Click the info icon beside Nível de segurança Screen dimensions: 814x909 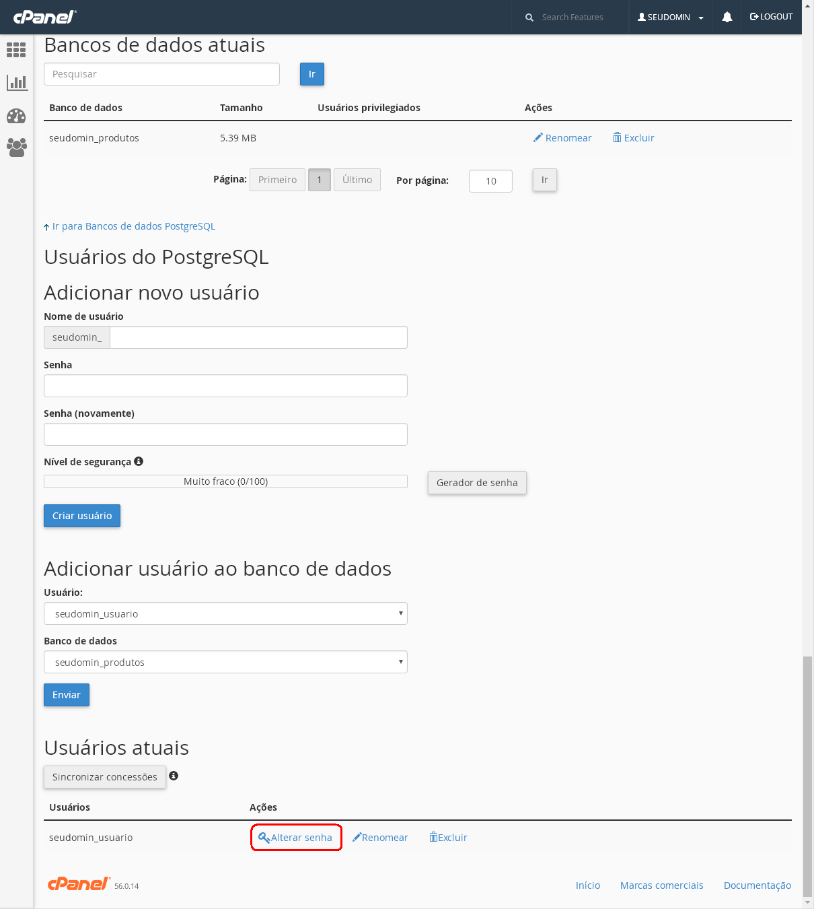(x=139, y=461)
